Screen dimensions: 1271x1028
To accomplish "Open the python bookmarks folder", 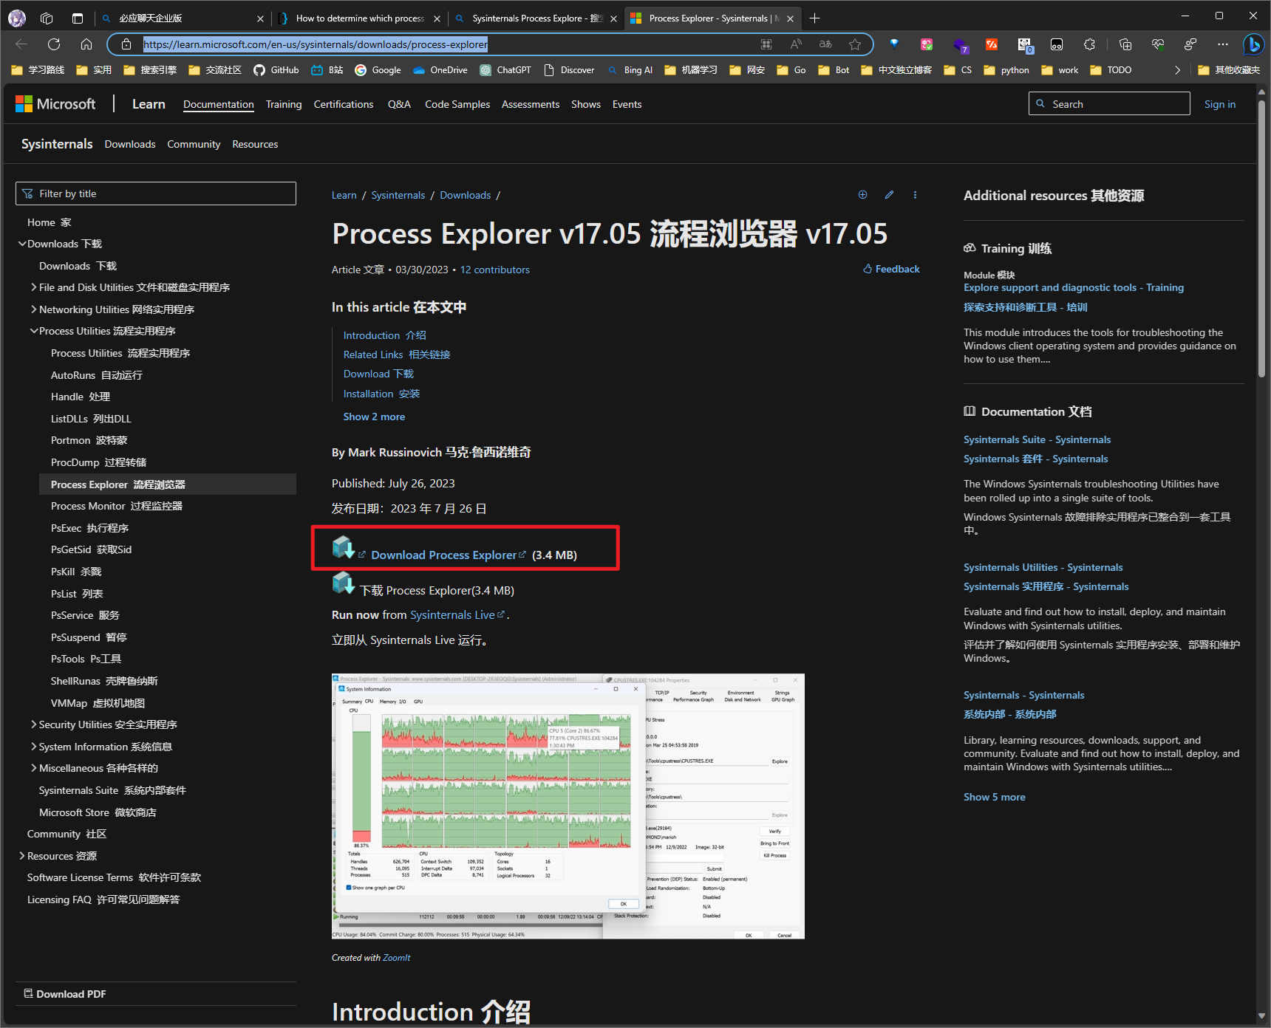I will 1006,70.
